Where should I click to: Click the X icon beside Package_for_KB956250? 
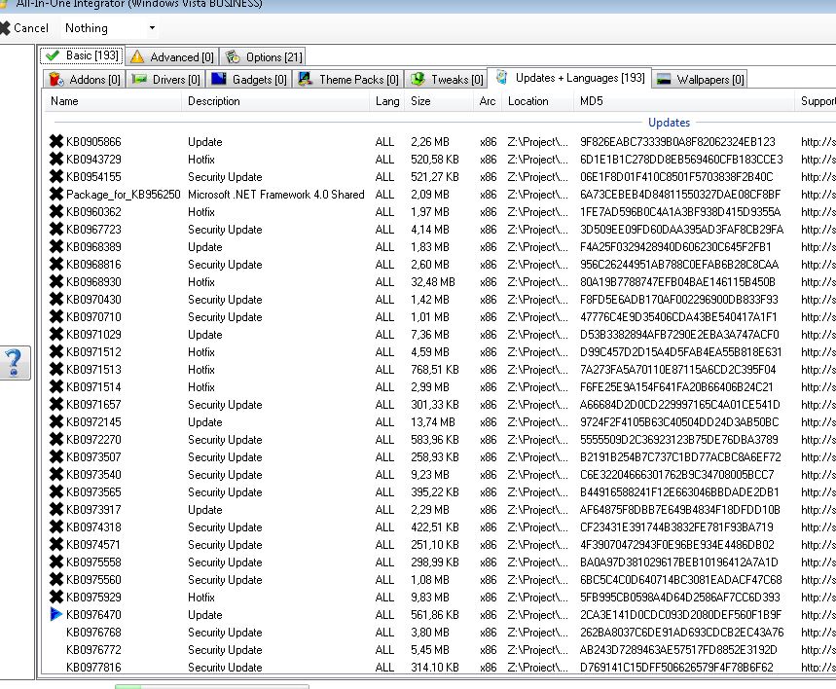pos(56,194)
